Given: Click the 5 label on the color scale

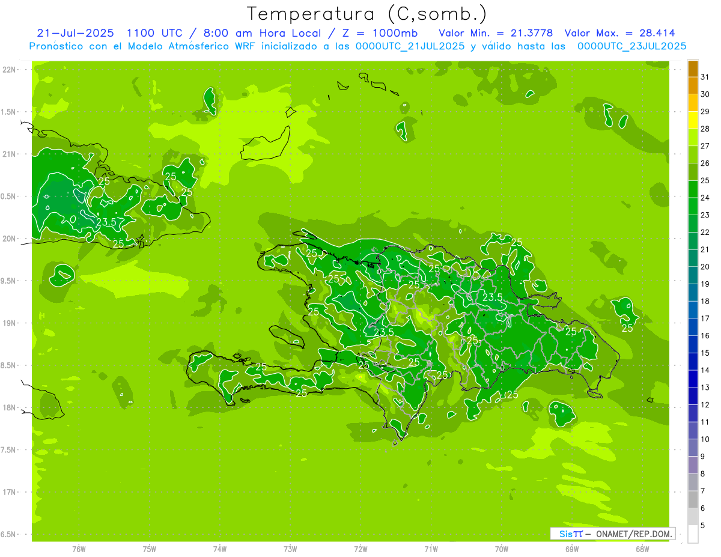Looking at the screenshot, I should point(703,525).
